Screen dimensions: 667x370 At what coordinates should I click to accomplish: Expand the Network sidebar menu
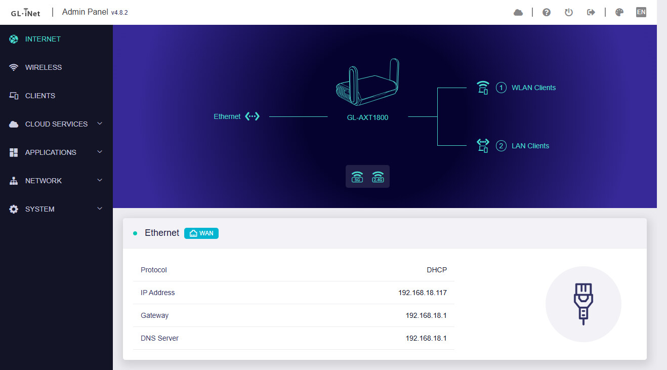pos(56,181)
